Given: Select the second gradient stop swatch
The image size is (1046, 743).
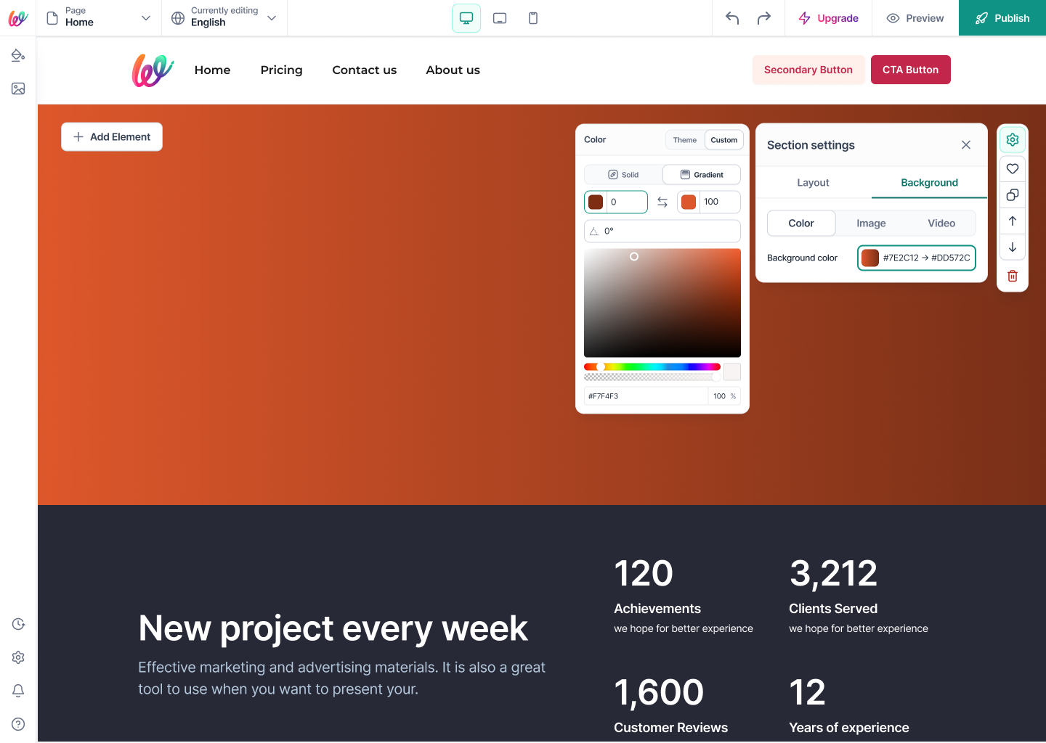Looking at the screenshot, I should click(689, 202).
